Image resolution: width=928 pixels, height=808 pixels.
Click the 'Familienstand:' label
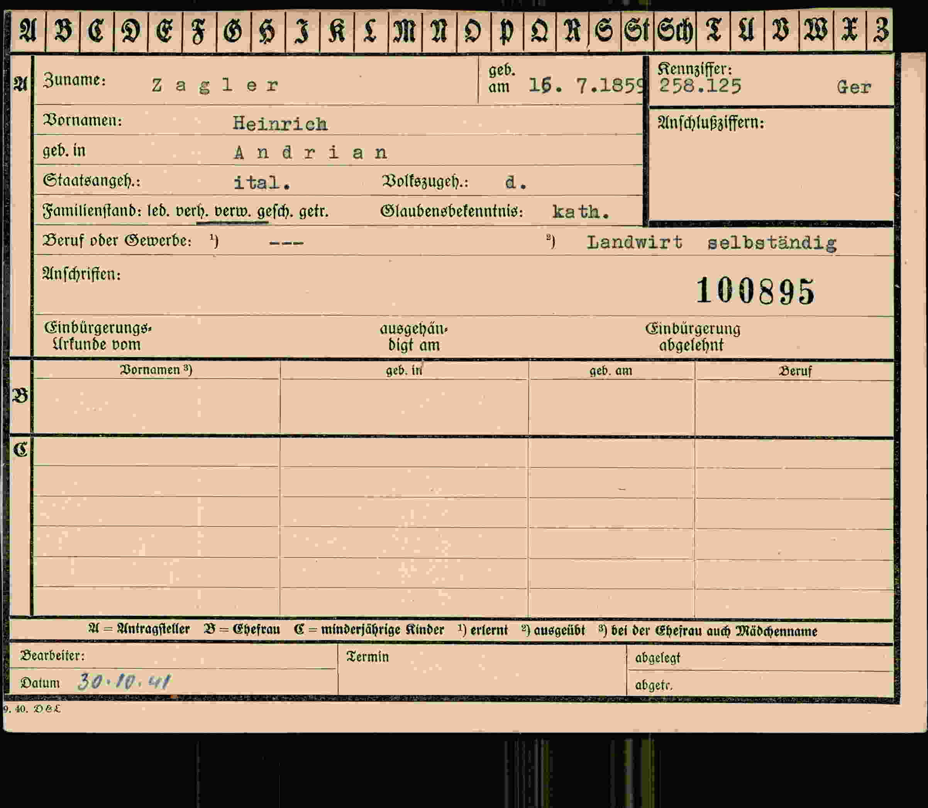pos(92,211)
